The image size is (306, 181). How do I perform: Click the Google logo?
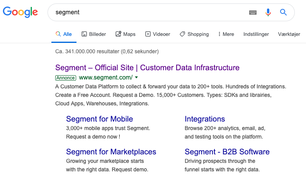pyautogui.click(x=20, y=12)
